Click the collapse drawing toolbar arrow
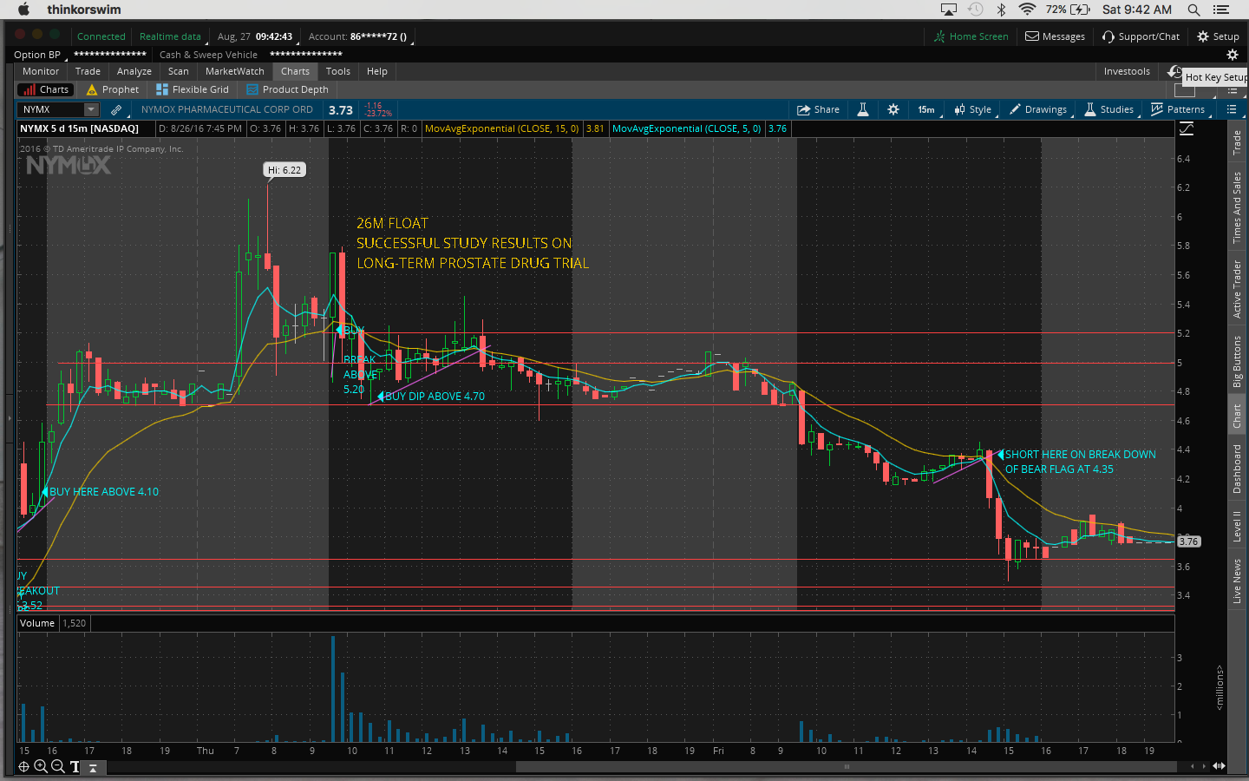Screen dimensions: 1249x781 click(92, 767)
